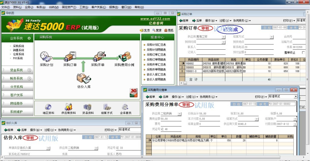
Task: Click the 3G logo badge in 采购系统 panel
Action: point(134,93)
